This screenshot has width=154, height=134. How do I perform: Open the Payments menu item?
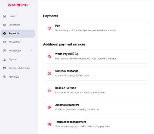[x=18, y=34]
